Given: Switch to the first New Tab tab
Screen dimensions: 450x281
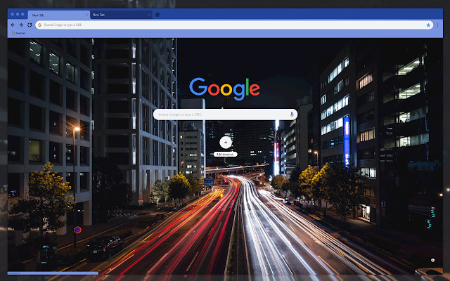Looking at the screenshot, I should 59,15.
